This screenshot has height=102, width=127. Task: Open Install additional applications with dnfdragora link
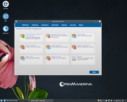pos(34,35)
